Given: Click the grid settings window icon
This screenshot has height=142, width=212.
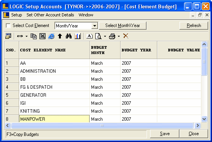Looking at the screenshot, I should tap(8, 36).
